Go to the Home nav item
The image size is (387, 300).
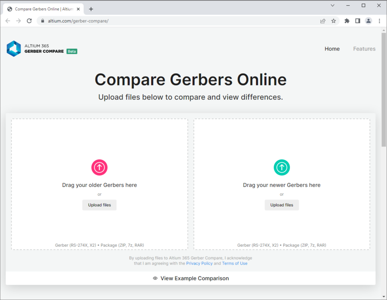coord(332,49)
